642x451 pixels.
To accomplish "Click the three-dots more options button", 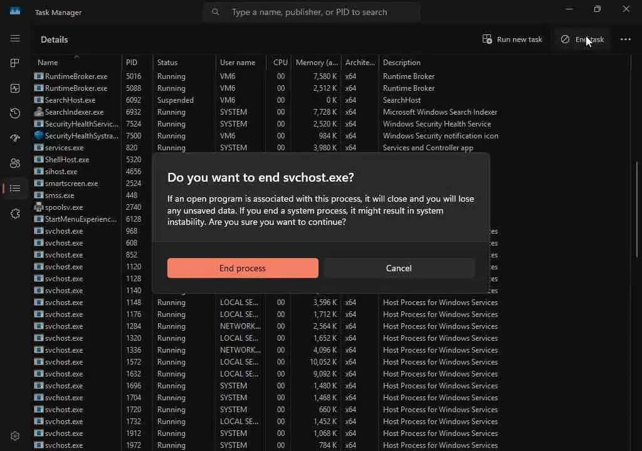I will pos(626,39).
